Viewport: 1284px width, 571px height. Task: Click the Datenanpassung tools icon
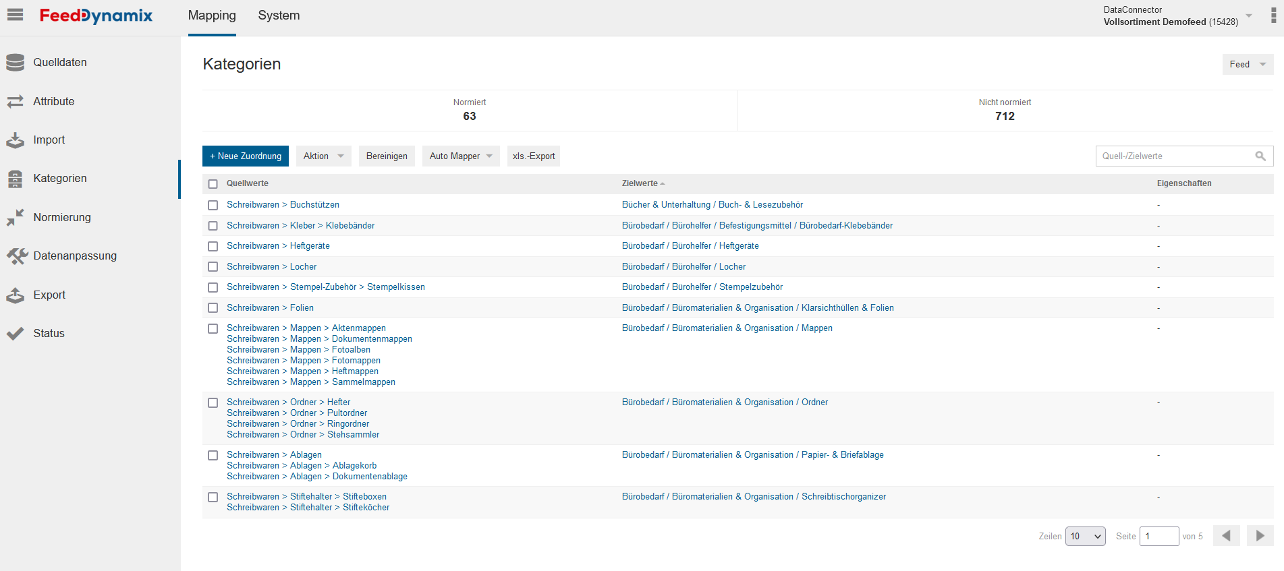pyautogui.click(x=17, y=256)
